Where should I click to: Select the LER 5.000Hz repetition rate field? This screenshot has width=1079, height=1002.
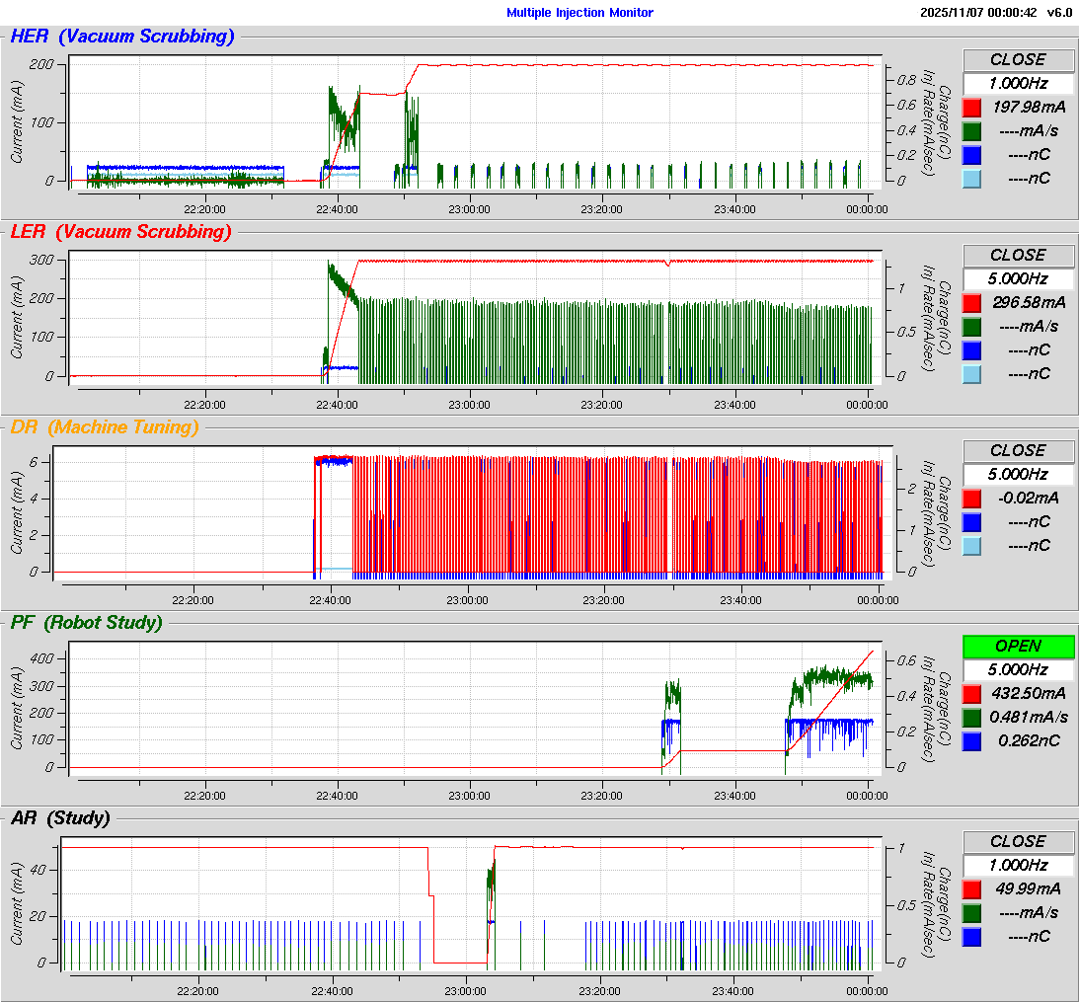click(x=1018, y=278)
